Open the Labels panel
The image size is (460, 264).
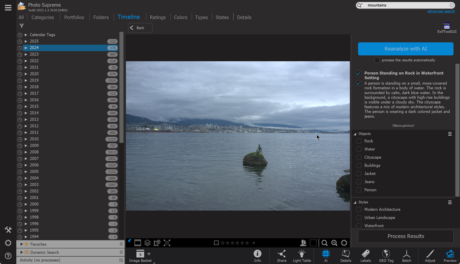[x=365, y=256]
